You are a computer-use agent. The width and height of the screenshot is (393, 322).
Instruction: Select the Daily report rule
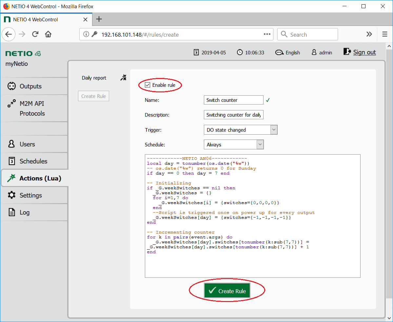coord(94,78)
